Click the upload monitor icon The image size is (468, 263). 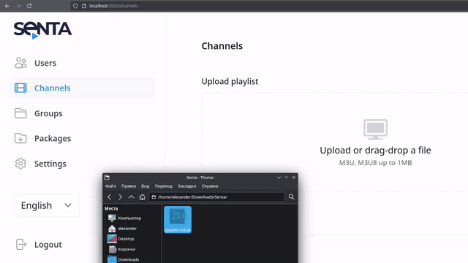375,129
